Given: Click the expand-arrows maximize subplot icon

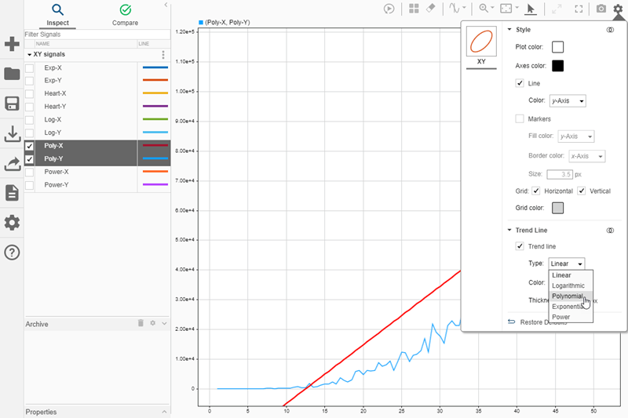Looking at the screenshot, I should coord(557,9).
